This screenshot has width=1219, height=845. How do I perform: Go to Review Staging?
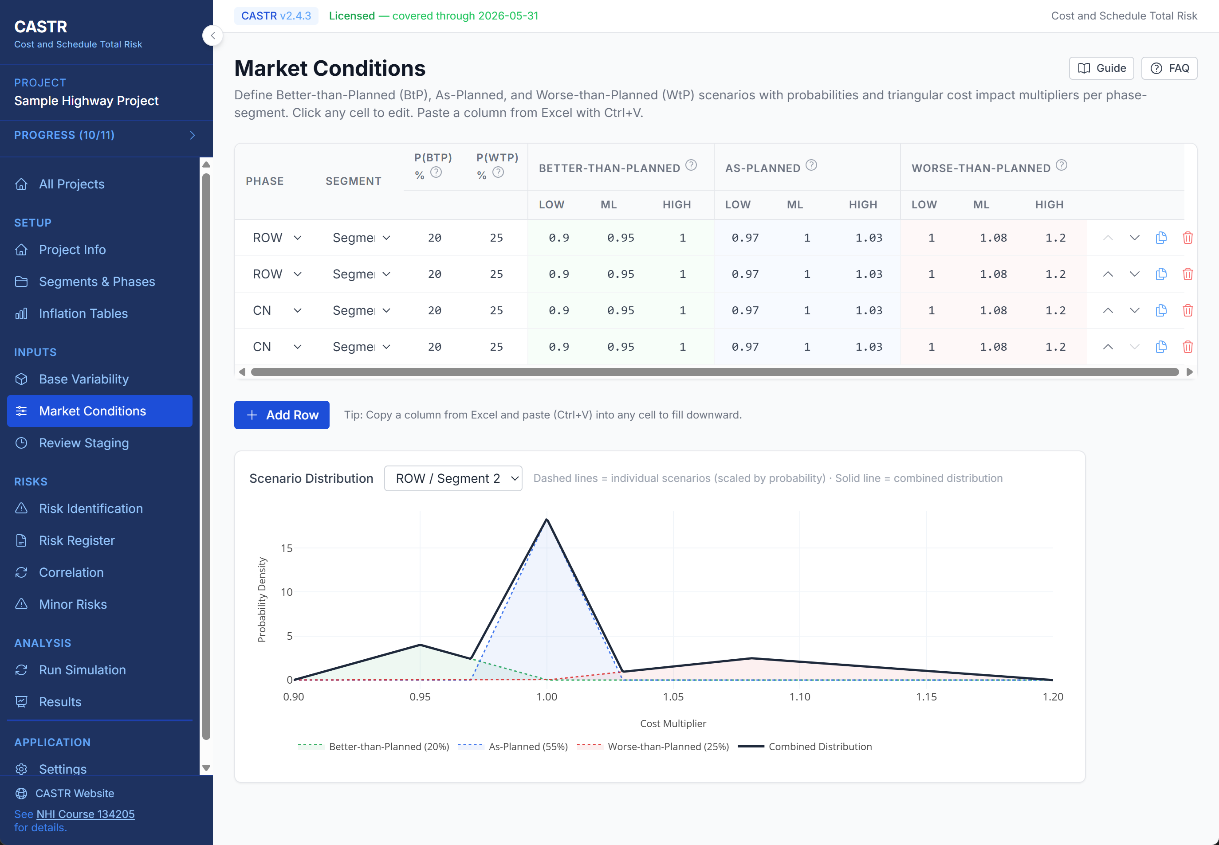(x=83, y=442)
